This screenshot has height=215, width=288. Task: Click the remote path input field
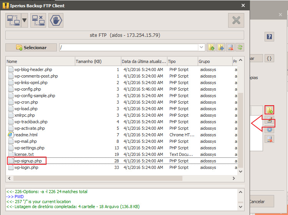click(129, 47)
